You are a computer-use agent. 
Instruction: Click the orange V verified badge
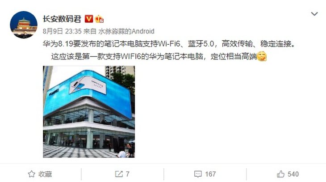89,19
